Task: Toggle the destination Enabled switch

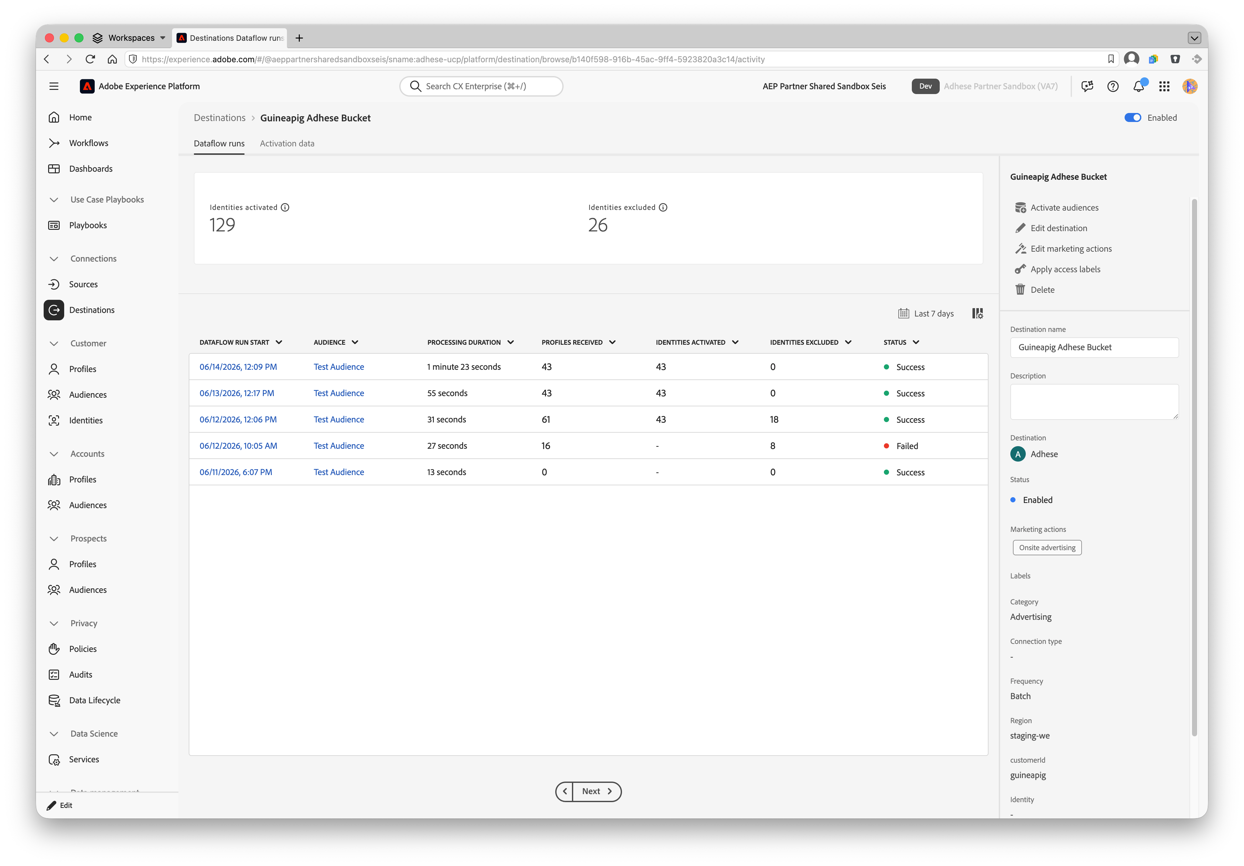Action: 1132,117
